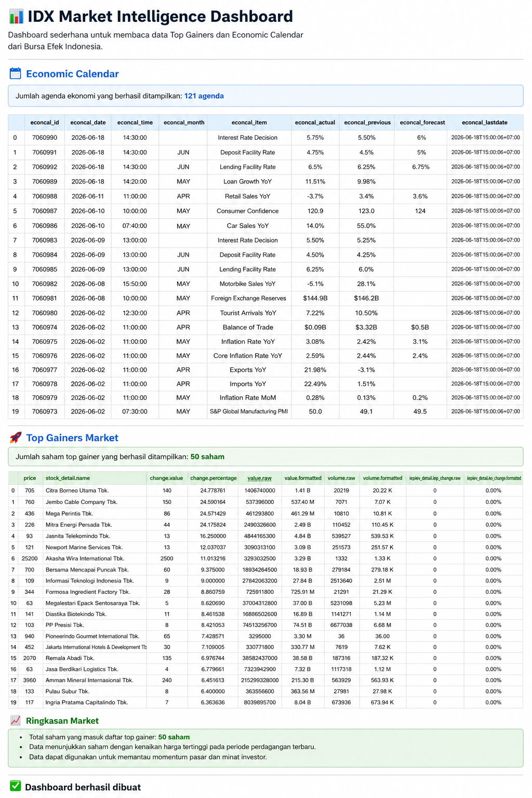Click the Ringkasan Market heading
Image resolution: width=532 pixels, height=798 pixels.
click(62, 721)
